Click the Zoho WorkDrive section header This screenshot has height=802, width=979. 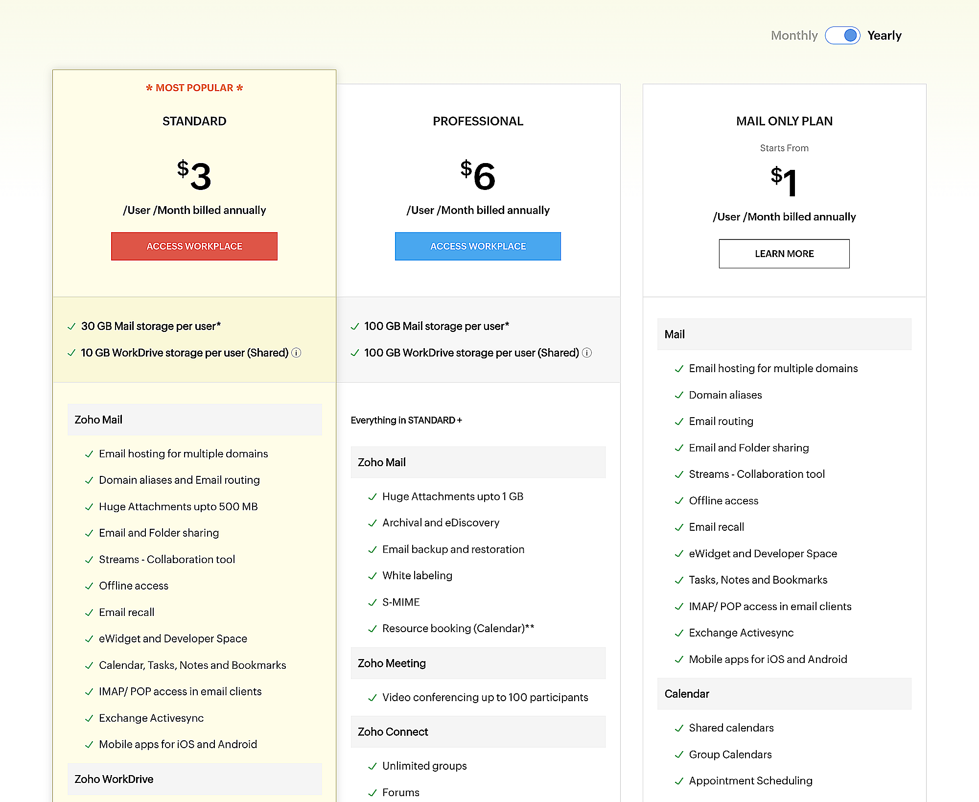194,779
